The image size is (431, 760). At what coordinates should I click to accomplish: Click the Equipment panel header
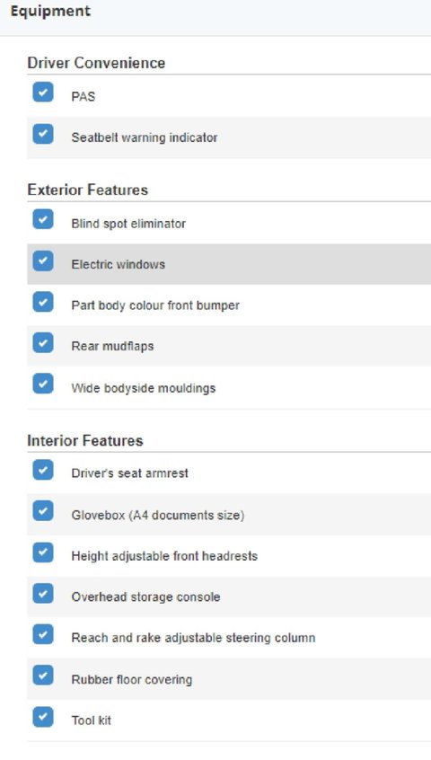coord(215,17)
